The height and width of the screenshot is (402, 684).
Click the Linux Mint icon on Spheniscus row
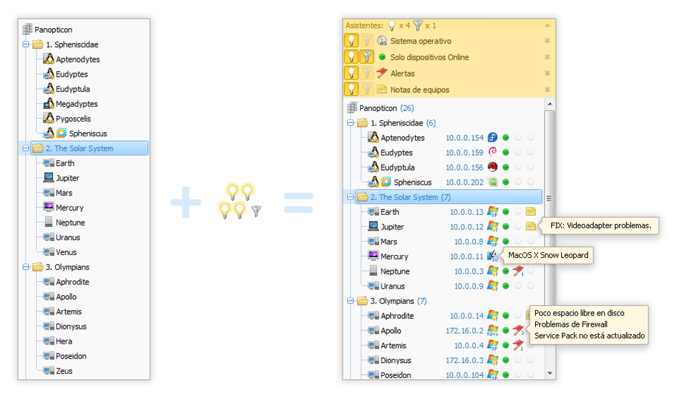pos(492,182)
